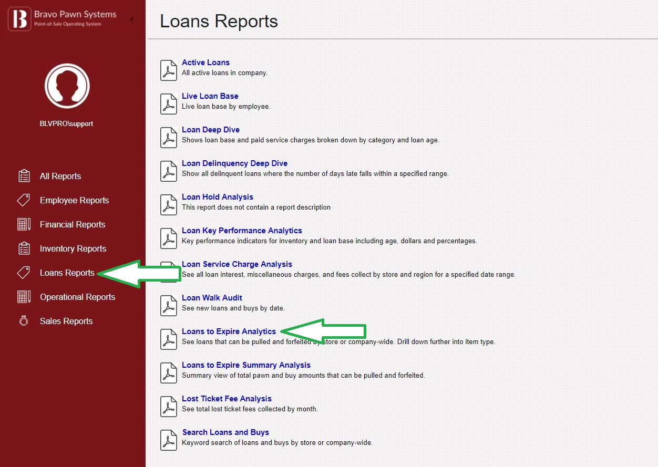
Task: Open the Active Loans report link
Action: pos(205,63)
